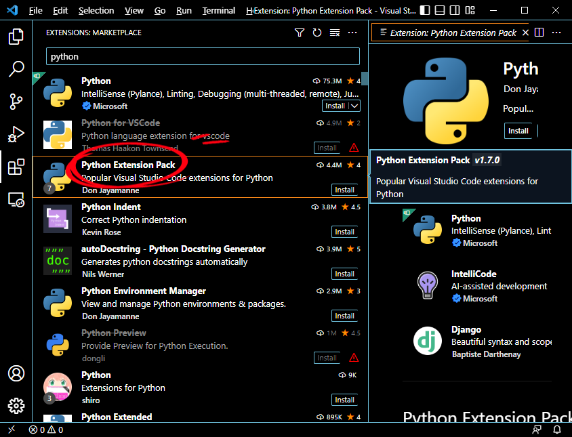Click Baptiste Darthenay publisher name
572x437 pixels.
pos(487,354)
